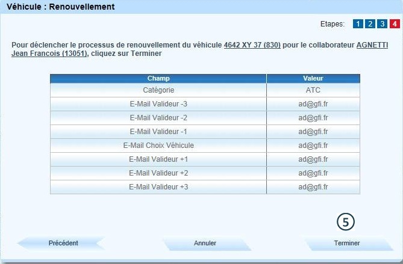Click the E-Mail Valideur -3 field label
This screenshot has width=403, height=264.
tap(158, 104)
